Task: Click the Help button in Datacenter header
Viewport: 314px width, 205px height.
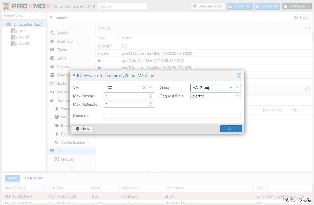Action: (x=301, y=17)
